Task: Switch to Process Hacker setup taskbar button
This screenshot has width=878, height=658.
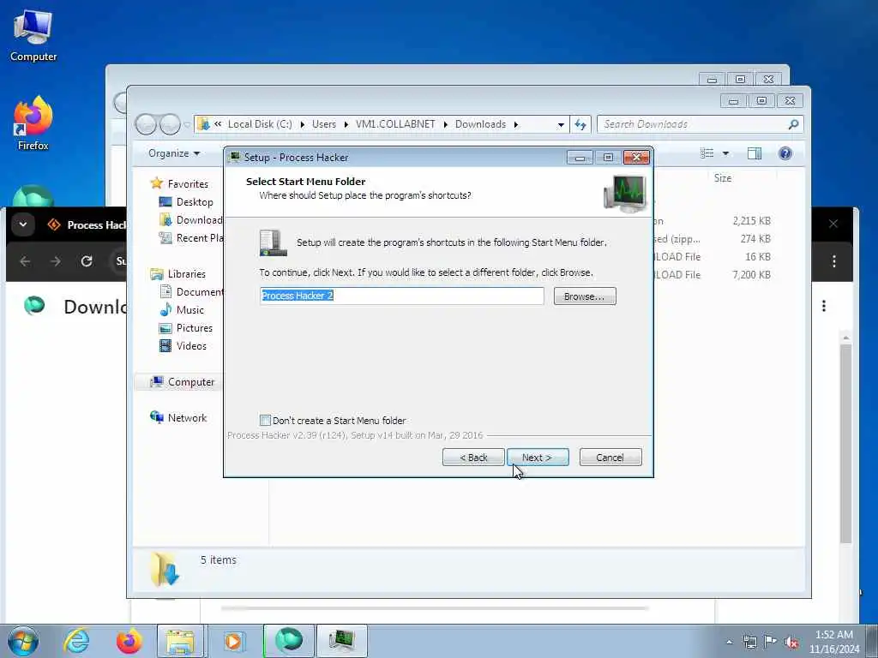Action: point(341,641)
